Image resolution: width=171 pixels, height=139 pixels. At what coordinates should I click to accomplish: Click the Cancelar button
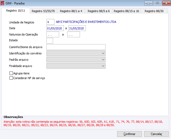[x=156, y=134]
